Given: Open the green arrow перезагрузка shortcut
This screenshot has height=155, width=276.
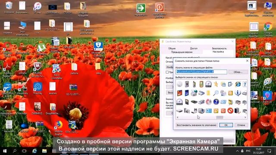Looking at the screenshot, I should [141, 10].
